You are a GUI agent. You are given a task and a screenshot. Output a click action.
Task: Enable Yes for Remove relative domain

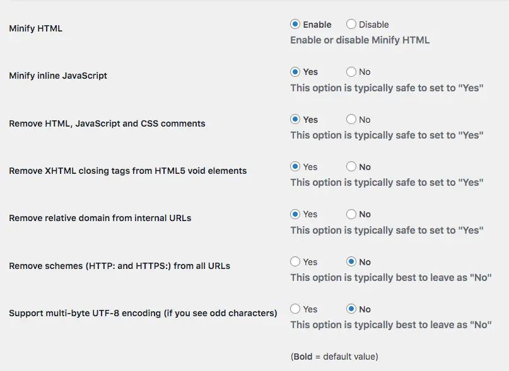[295, 214]
